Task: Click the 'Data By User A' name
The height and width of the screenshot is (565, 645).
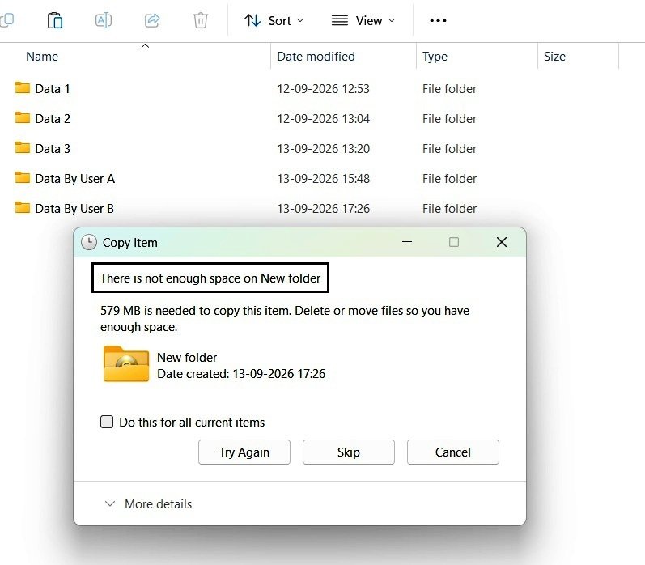Action: click(75, 179)
